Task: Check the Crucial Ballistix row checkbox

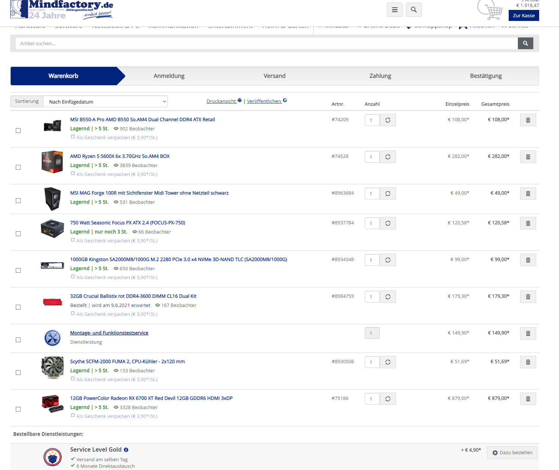Action: tap(18, 307)
